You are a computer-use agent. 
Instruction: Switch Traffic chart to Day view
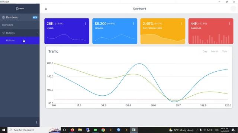tap(205, 51)
